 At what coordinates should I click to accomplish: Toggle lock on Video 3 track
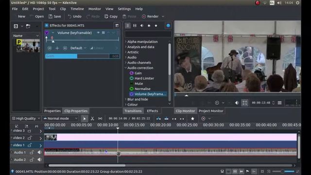coord(29,131)
